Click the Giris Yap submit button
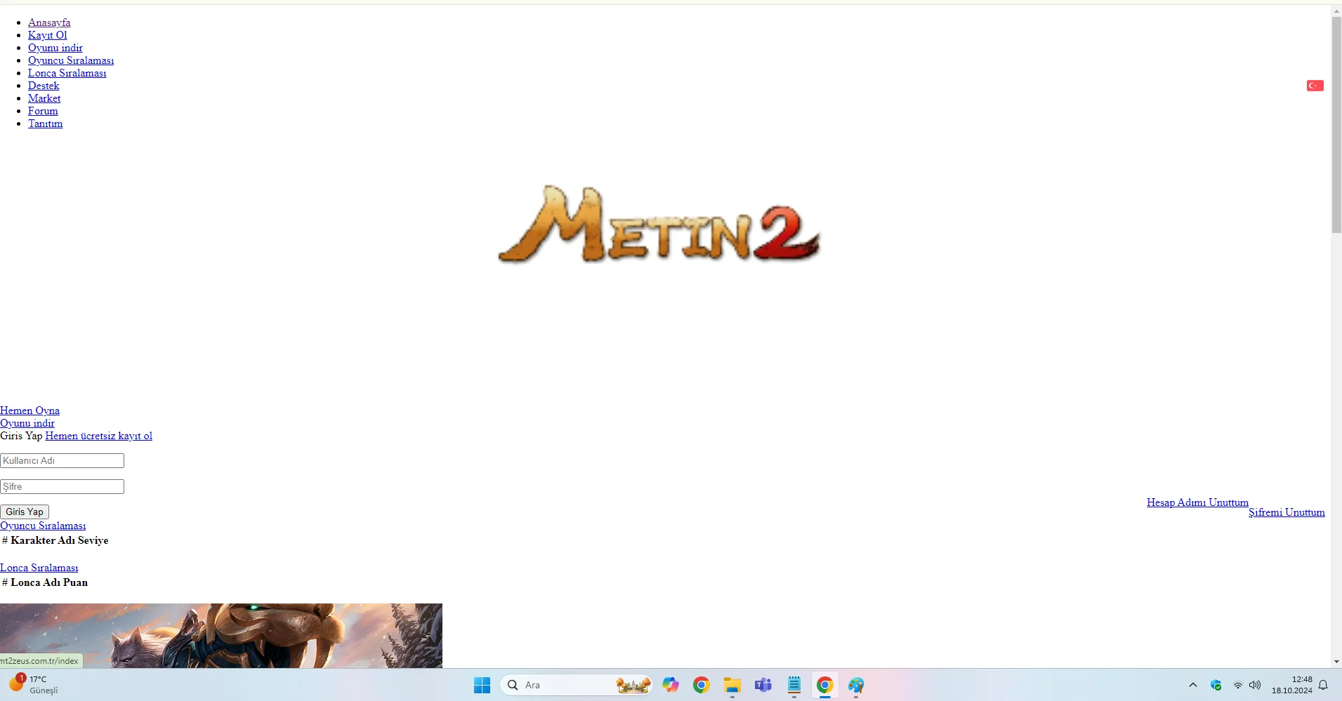The image size is (1342, 701). 25,512
